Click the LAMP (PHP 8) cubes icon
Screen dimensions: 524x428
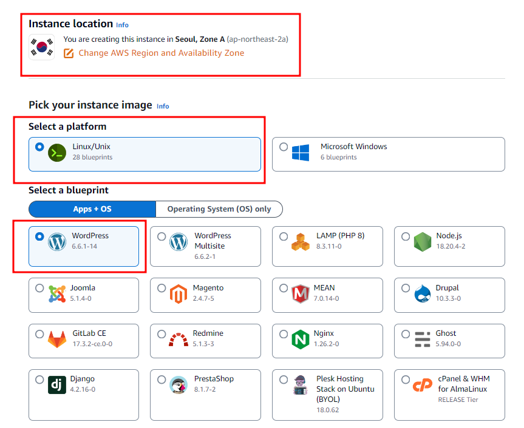[x=301, y=242]
